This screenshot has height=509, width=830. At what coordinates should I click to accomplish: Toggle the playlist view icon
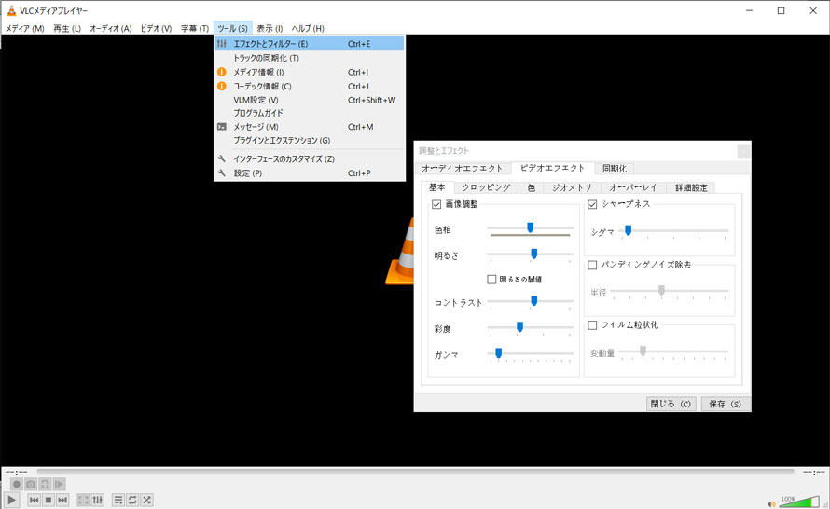[x=118, y=501]
